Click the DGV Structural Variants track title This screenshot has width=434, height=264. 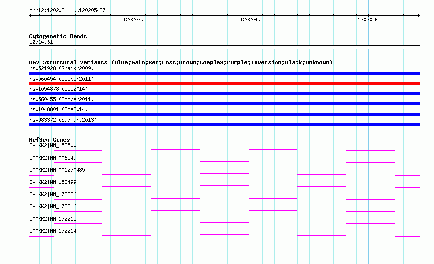coord(180,62)
